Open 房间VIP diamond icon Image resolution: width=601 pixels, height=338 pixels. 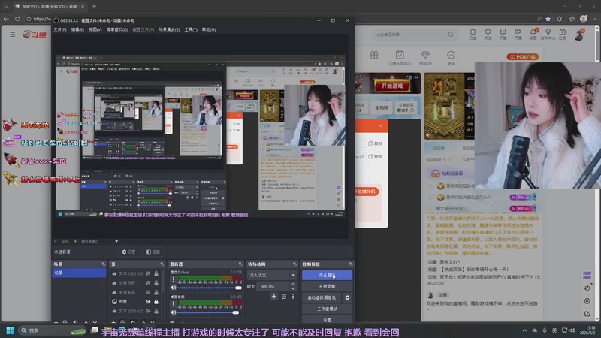coord(425,58)
